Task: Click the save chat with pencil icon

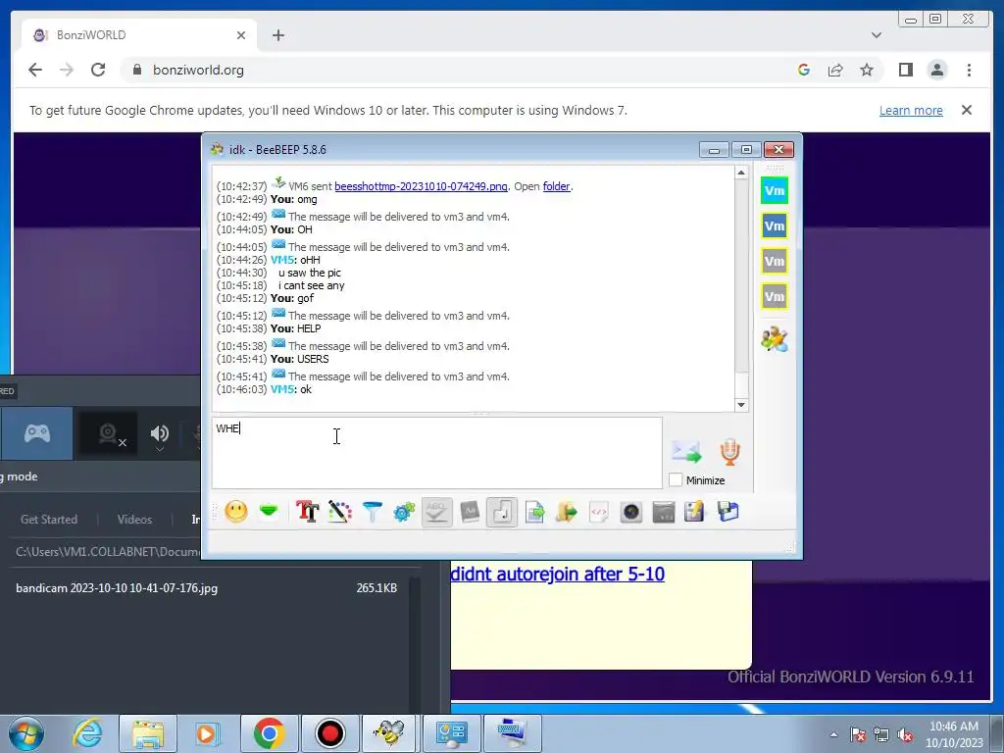Action: click(695, 512)
